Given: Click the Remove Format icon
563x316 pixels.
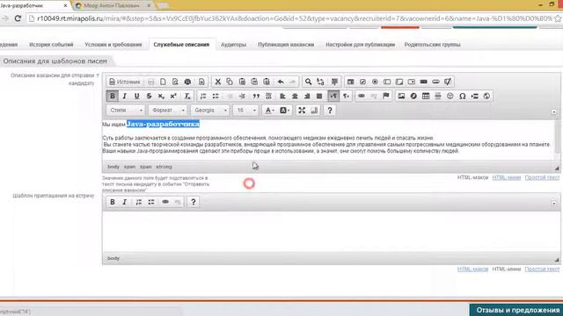Looking at the screenshot, I should tap(187, 96).
